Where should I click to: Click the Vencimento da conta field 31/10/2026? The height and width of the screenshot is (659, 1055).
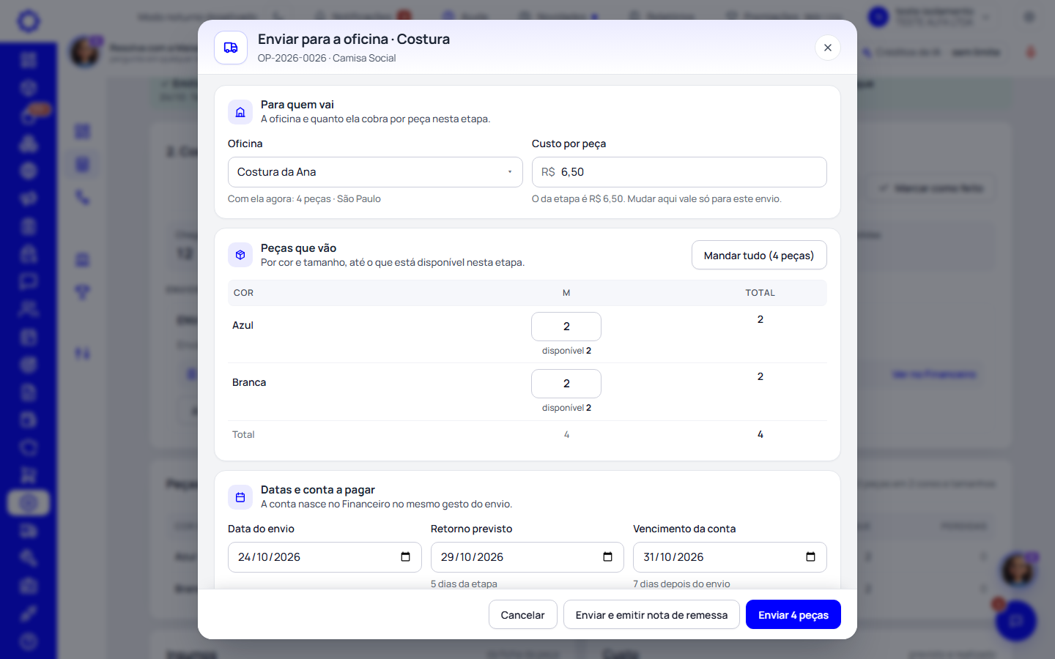click(x=730, y=557)
